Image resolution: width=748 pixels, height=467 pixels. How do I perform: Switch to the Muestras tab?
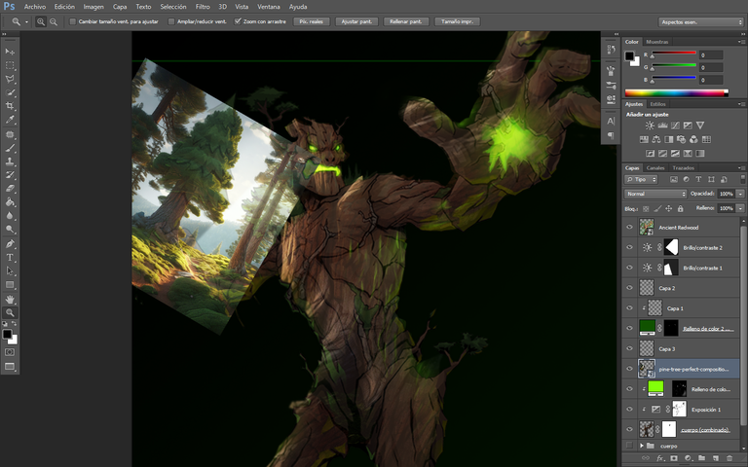[656, 42]
